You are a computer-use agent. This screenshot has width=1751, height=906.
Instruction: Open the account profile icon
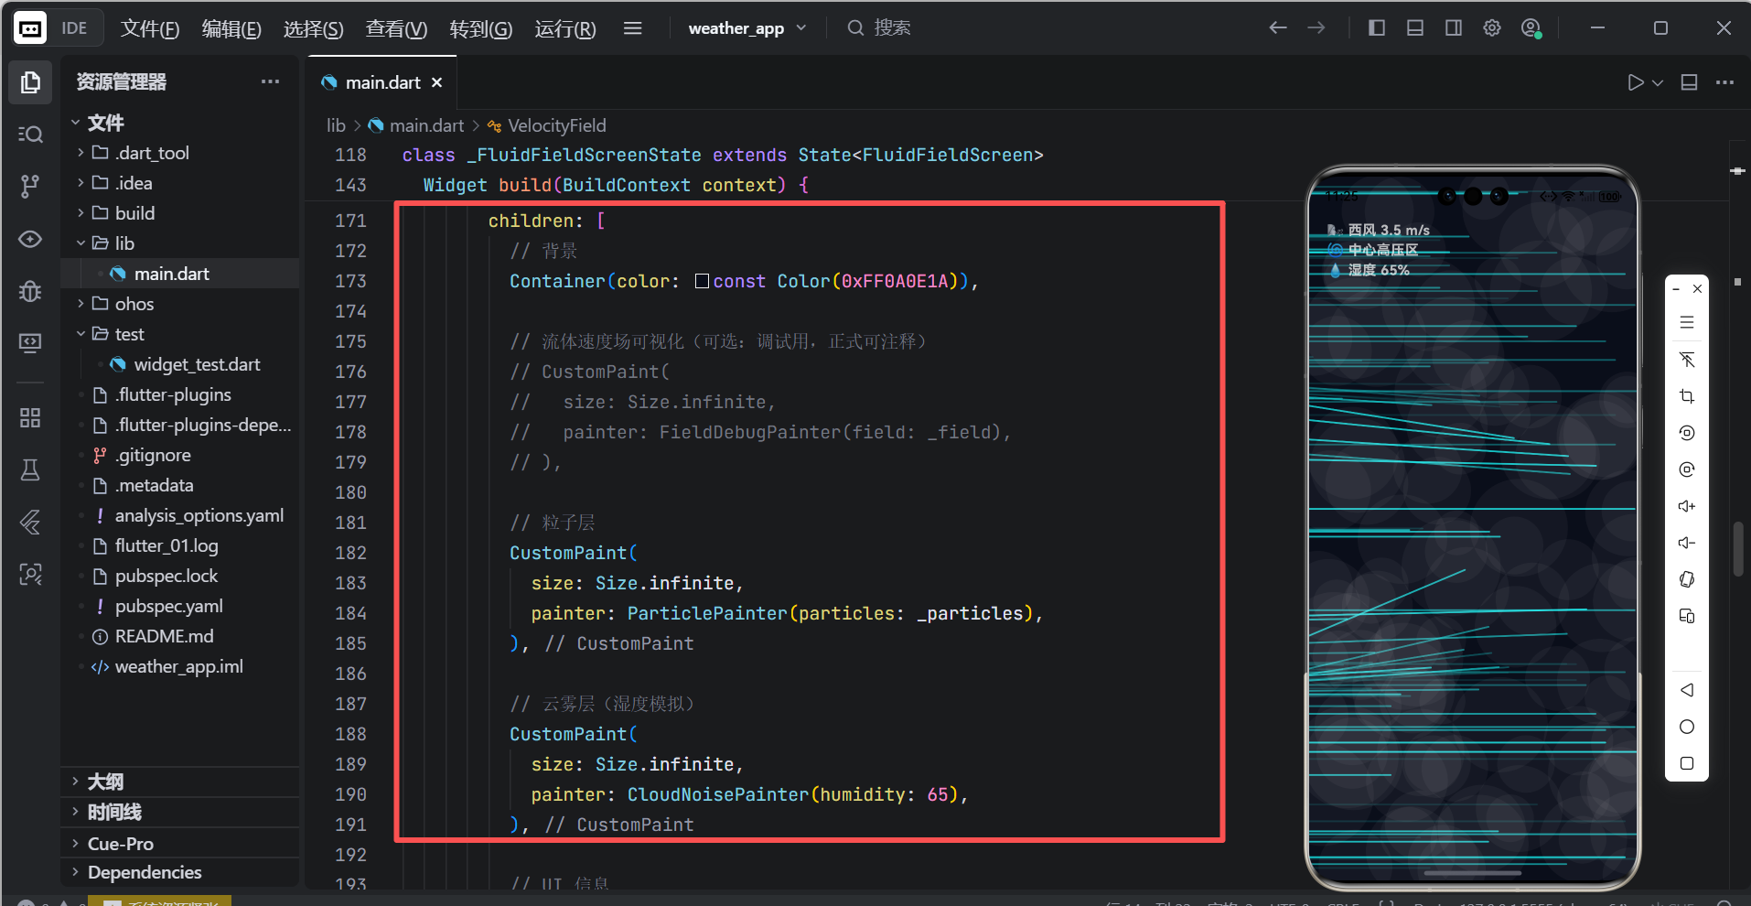(x=1531, y=28)
